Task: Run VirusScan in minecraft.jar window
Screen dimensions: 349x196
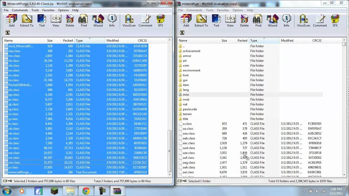Action: point(303,21)
